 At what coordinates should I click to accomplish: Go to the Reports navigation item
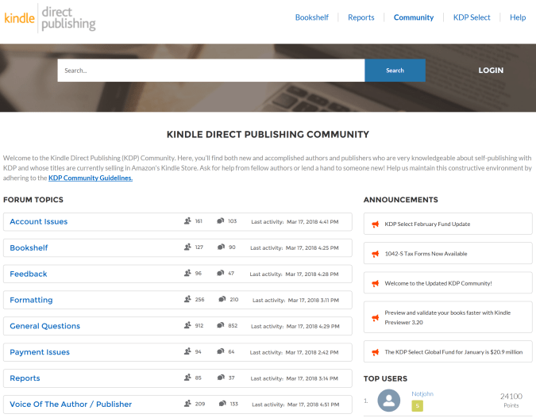[361, 17]
